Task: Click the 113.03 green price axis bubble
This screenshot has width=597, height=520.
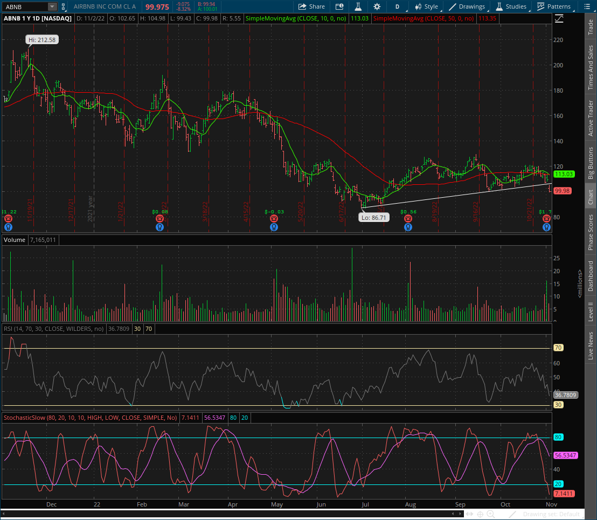Action: tap(564, 174)
